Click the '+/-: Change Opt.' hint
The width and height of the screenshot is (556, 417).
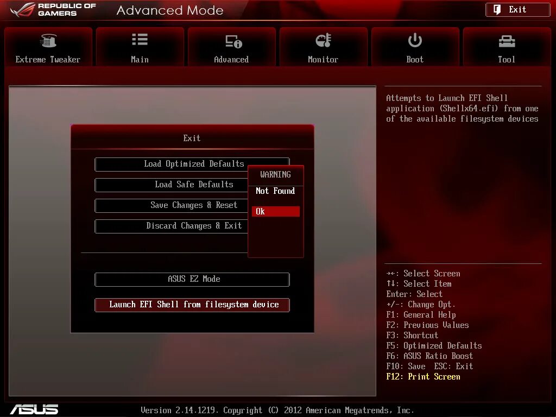pyautogui.click(x=421, y=304)
